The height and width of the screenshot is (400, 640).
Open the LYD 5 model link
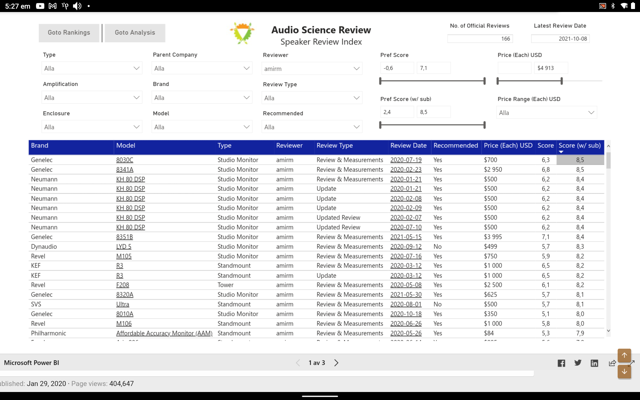click(x=124, y=247)
